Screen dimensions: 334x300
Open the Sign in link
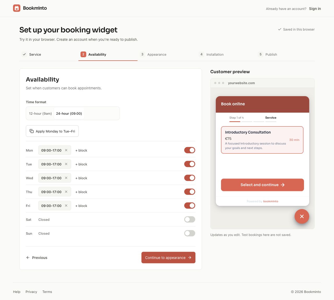315,9
